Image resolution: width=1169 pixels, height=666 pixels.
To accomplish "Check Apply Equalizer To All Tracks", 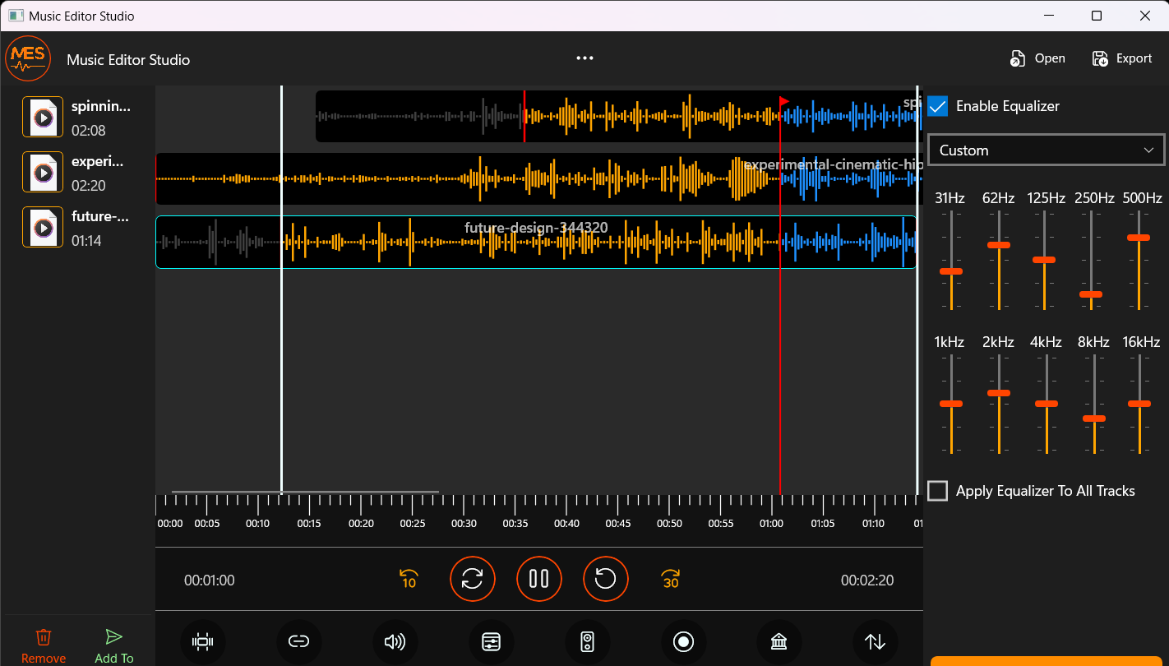I will pyautogui.click(x=937, y=490).
